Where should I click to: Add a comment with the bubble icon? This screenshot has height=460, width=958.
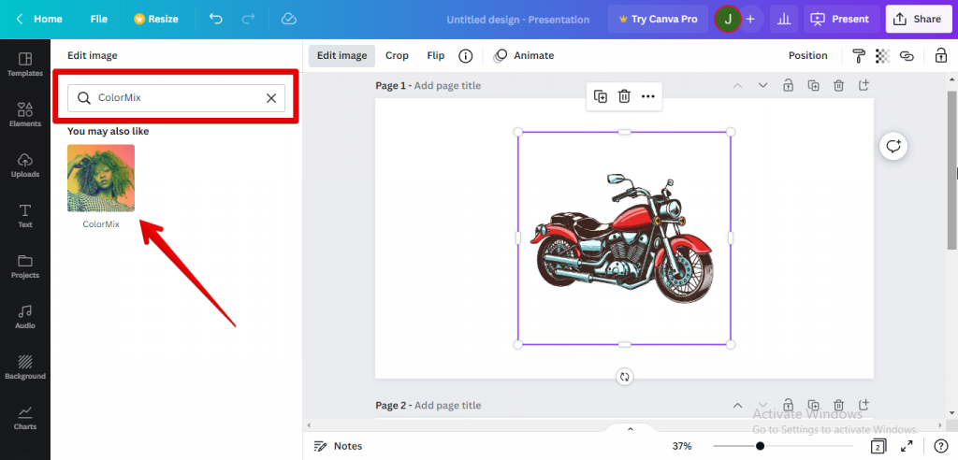point(893,146)
